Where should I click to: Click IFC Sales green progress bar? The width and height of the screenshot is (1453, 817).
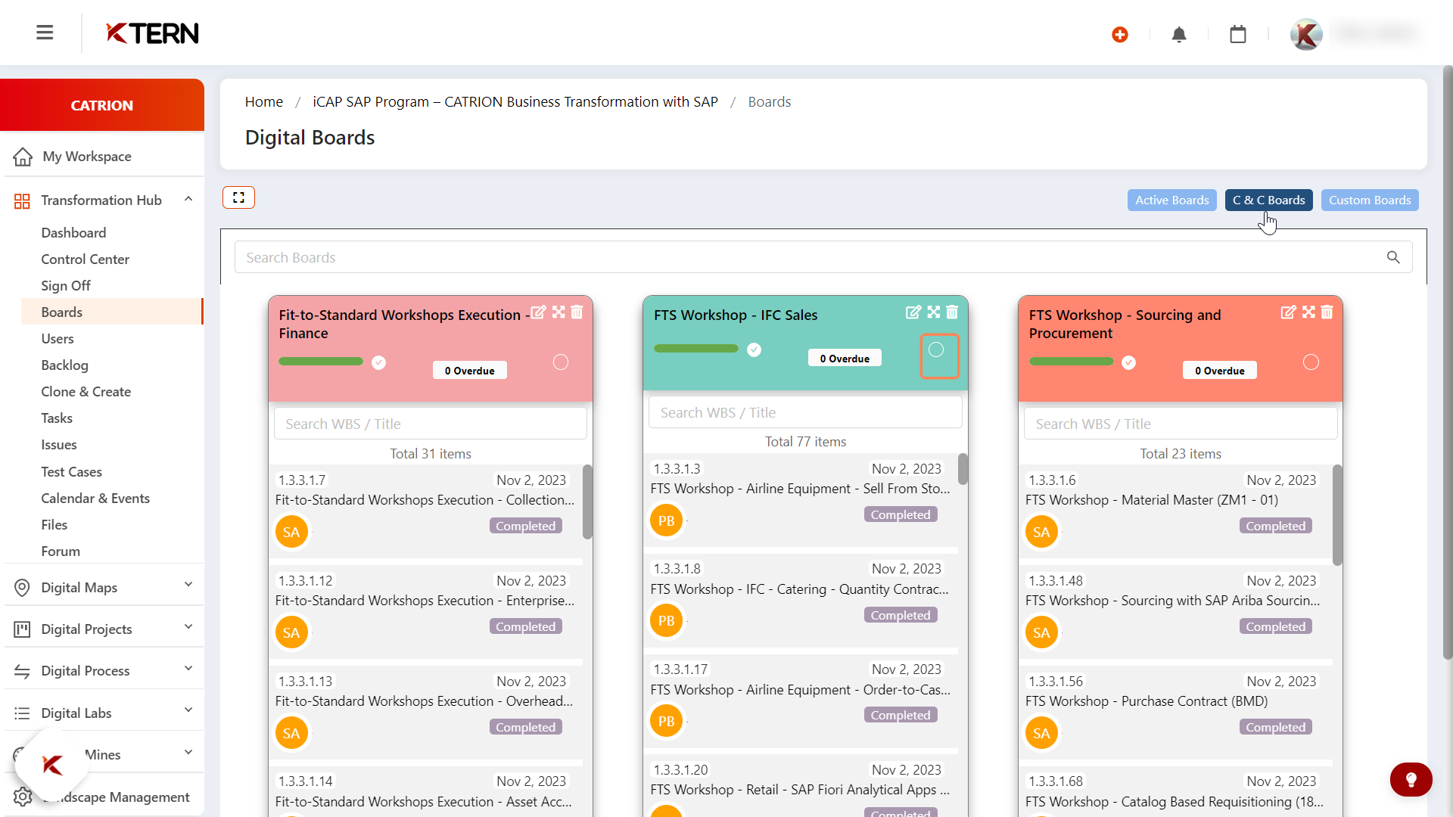[696, 349]
